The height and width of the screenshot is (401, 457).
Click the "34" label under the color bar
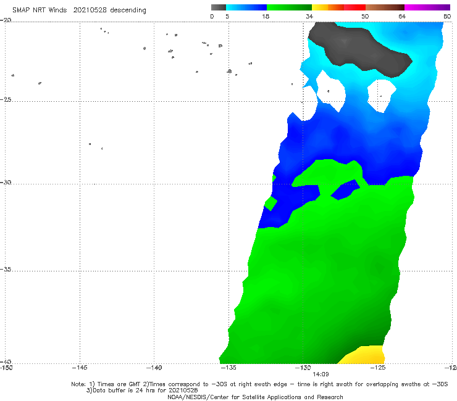point(309,17)
